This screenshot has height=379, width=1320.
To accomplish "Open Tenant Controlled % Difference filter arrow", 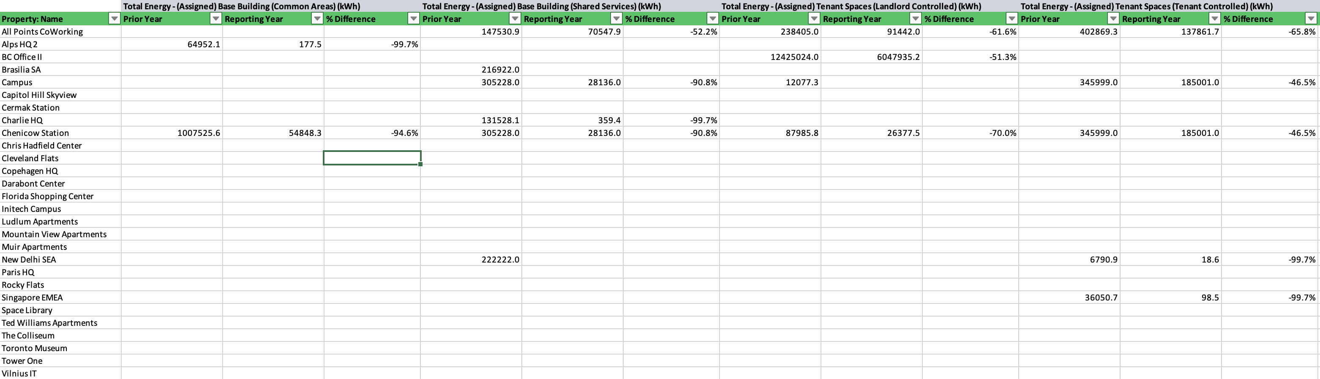I will point(1311,19).
